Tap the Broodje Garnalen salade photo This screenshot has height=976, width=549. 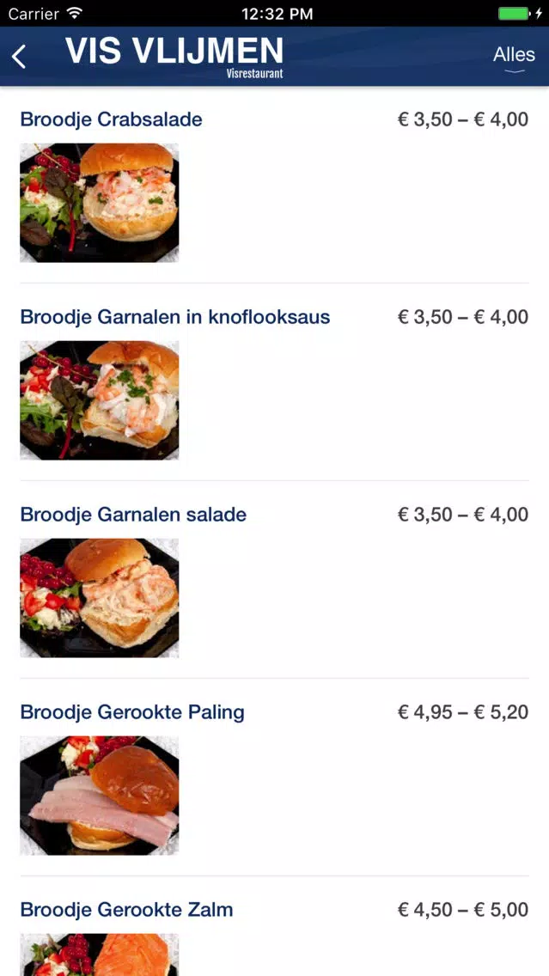(100, 598)
